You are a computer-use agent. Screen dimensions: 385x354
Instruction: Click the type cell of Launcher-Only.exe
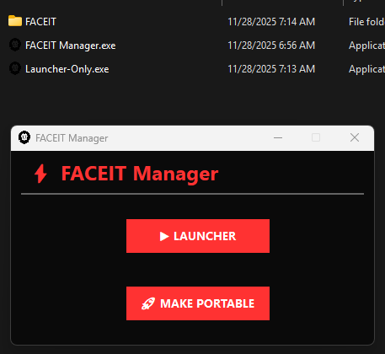pyautogui.click(x=366, y=69)
